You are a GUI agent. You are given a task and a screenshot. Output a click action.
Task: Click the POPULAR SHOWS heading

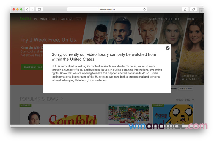[39, 99]
